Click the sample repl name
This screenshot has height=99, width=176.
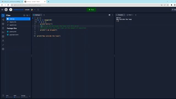coord(27,10)
